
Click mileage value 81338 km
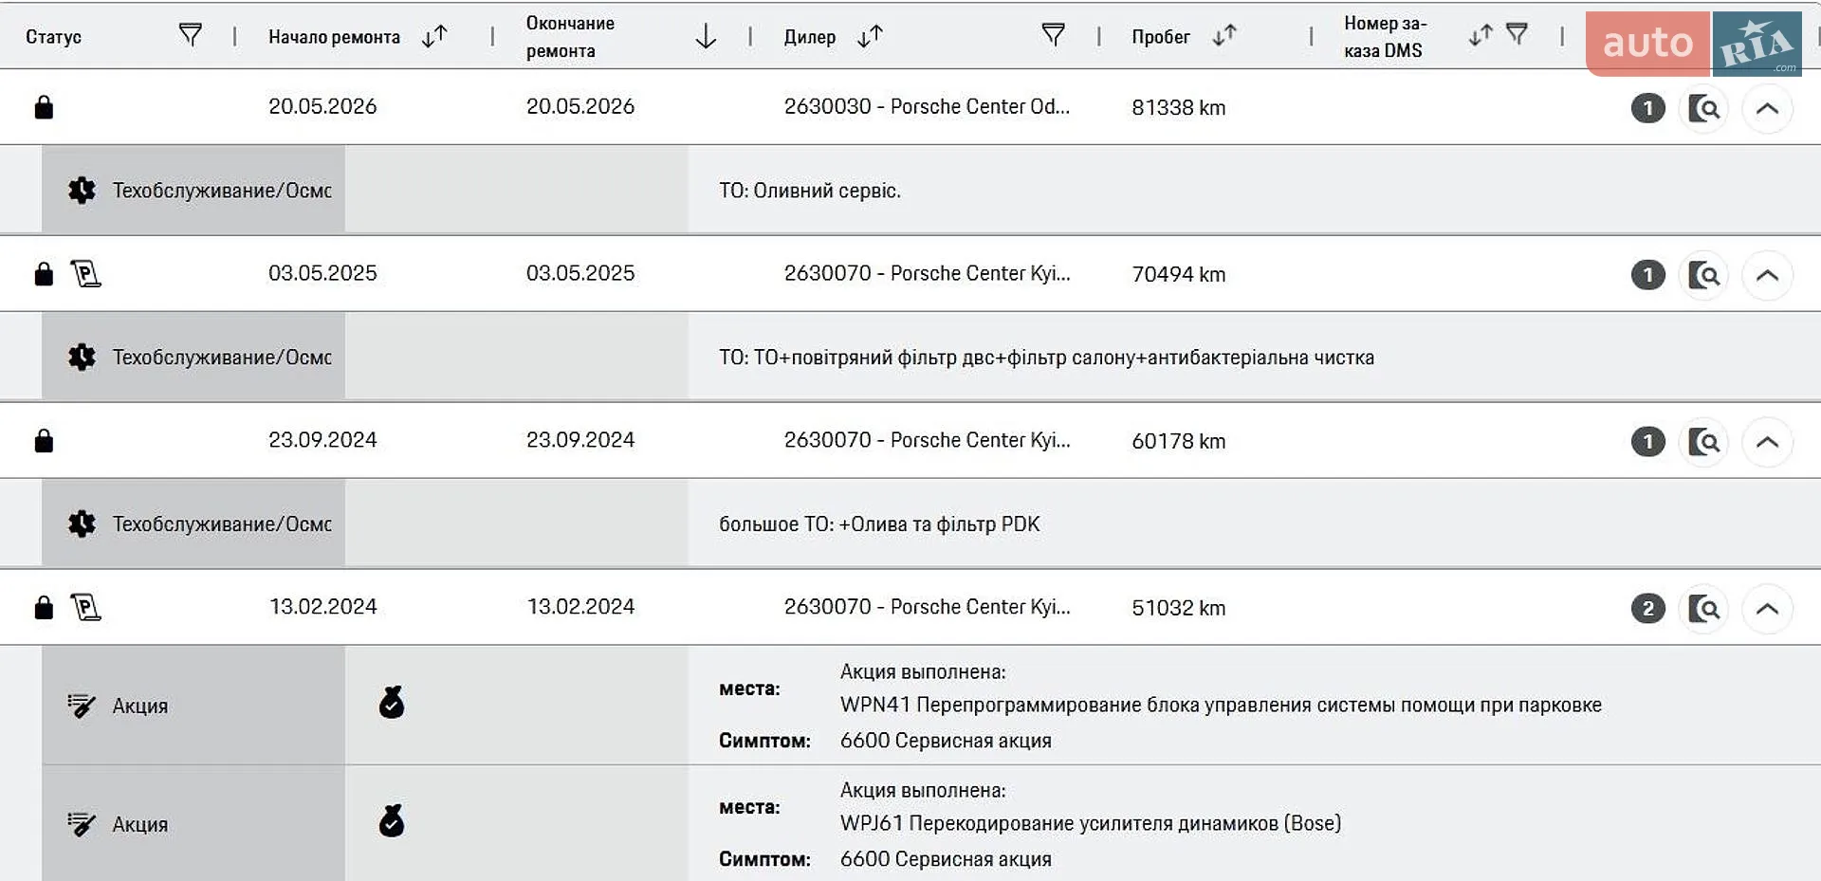[1179, 108]
